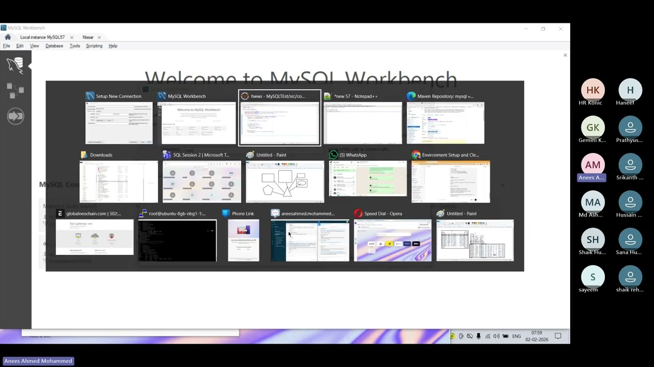Switch to the Untitled Paint window with tables
Image resolution: width=654 pixels, height=367 pixels.
(475, 241)
